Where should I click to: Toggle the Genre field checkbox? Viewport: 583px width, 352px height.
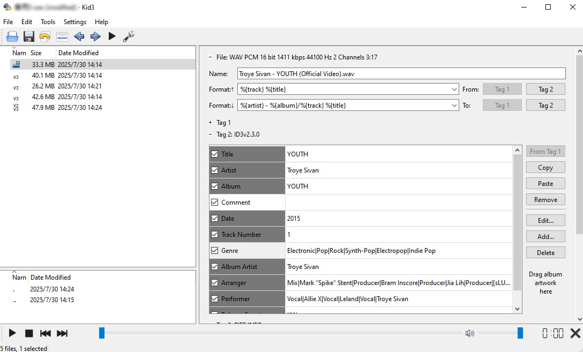(x=214, y=251)
